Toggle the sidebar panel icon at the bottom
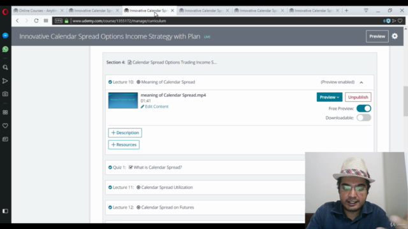Image resolution: width=408 pixels, height=229 pixels. pos(5,211)
